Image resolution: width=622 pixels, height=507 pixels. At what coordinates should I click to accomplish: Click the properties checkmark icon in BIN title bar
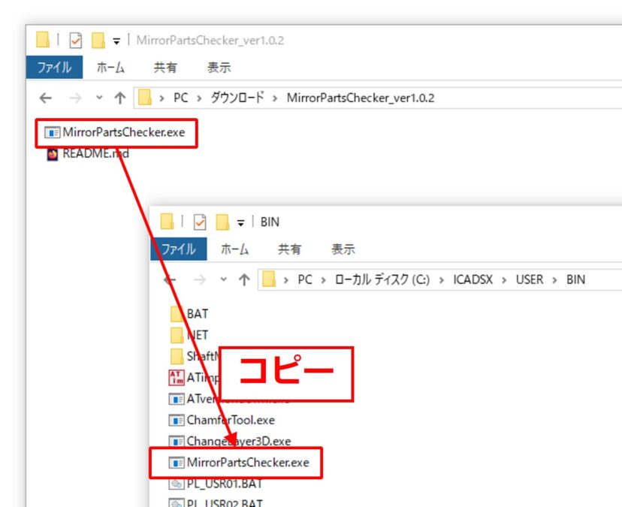200,222
